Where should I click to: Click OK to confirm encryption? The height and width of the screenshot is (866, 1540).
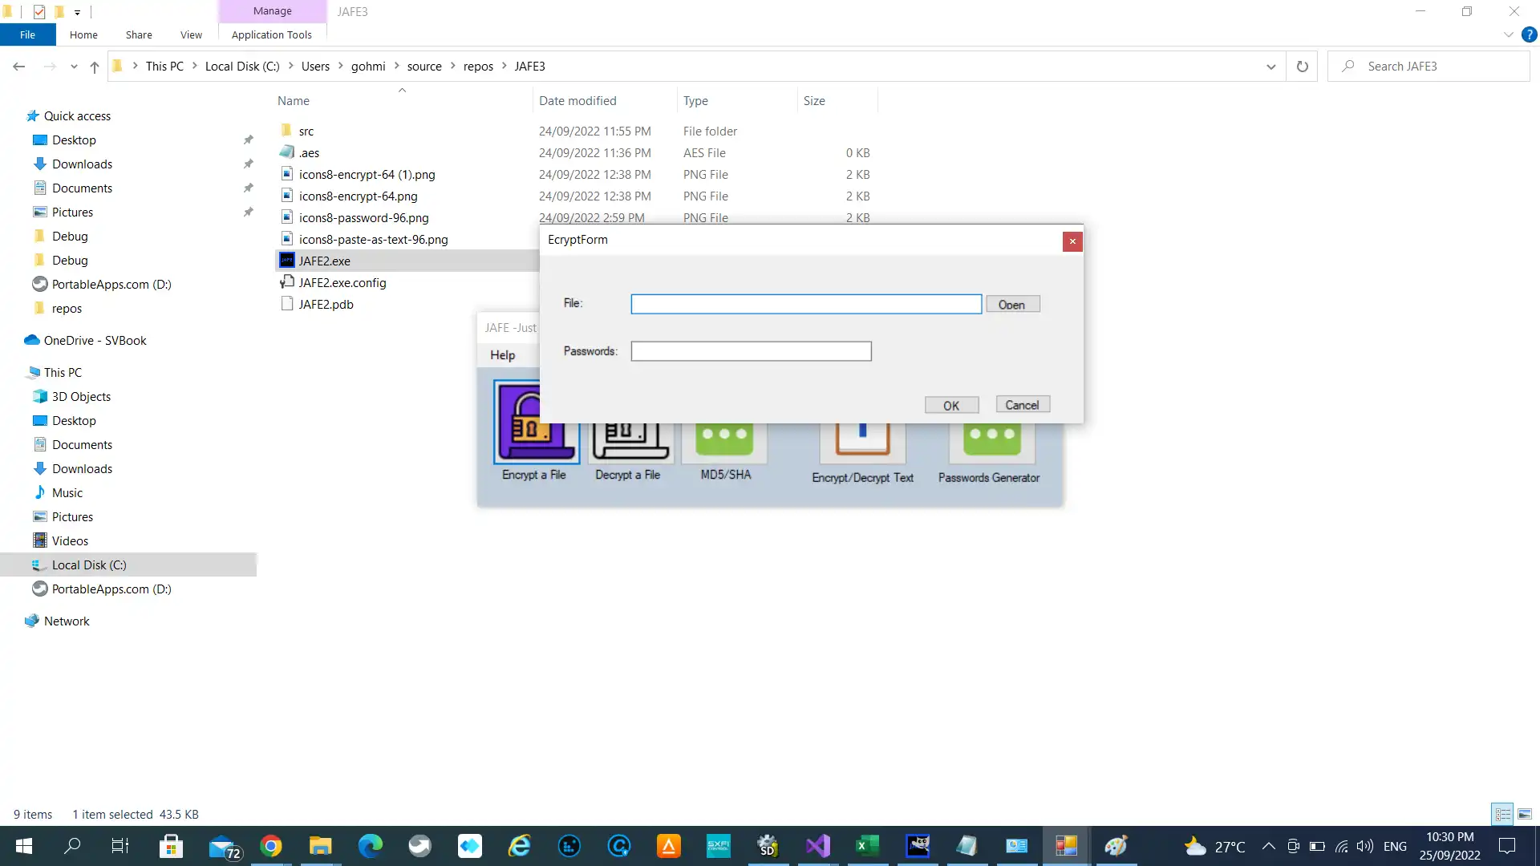click(x=950, y=405)
